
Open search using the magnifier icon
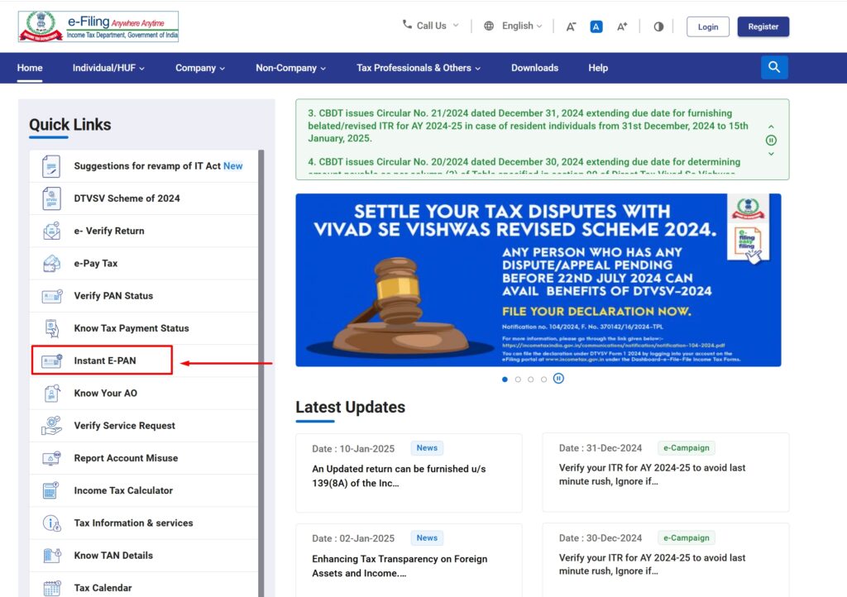pos(774,67)
